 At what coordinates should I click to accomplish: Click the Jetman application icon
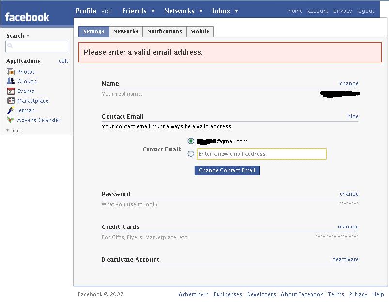[11, 110]
